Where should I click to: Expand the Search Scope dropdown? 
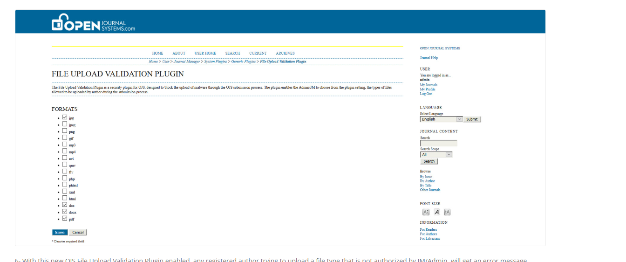[x=436, y=154]
